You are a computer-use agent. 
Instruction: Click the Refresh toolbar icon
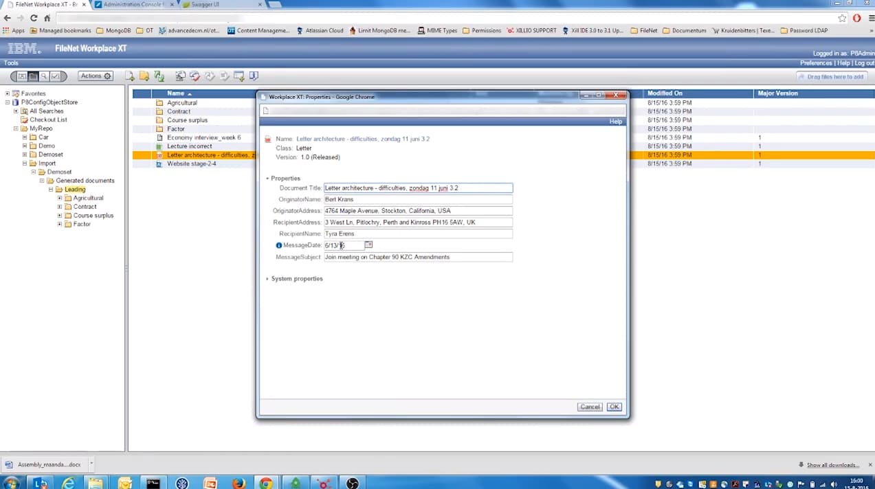[x=158, y=76]
